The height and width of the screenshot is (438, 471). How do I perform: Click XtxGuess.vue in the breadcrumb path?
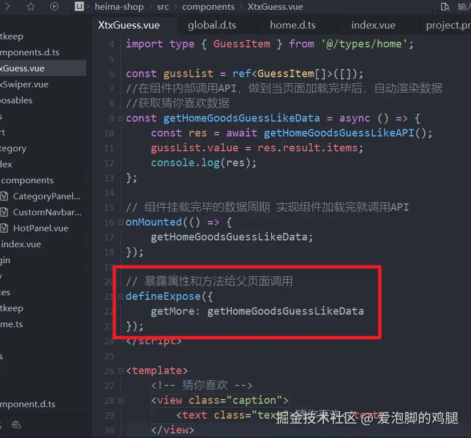click(275, 7)
